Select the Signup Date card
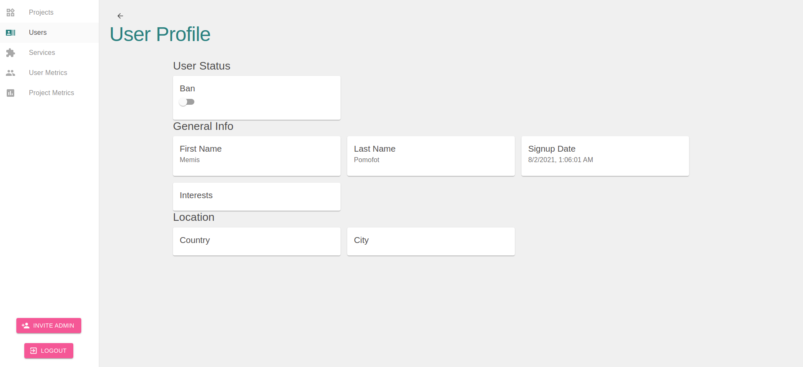Viewport: 803px width, 367px height. [x=605, y=156]
